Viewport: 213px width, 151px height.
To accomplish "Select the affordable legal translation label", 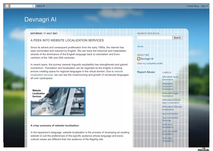I will 170,95.
